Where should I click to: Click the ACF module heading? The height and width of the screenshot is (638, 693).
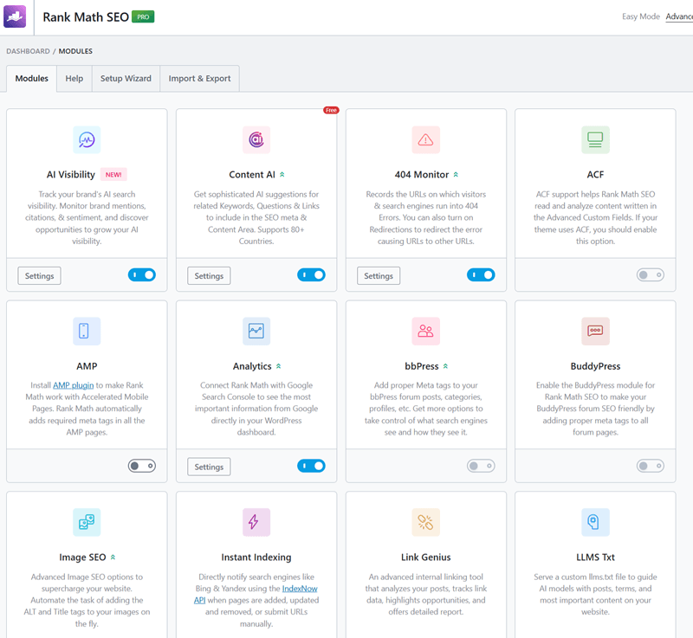coord(595,175)
